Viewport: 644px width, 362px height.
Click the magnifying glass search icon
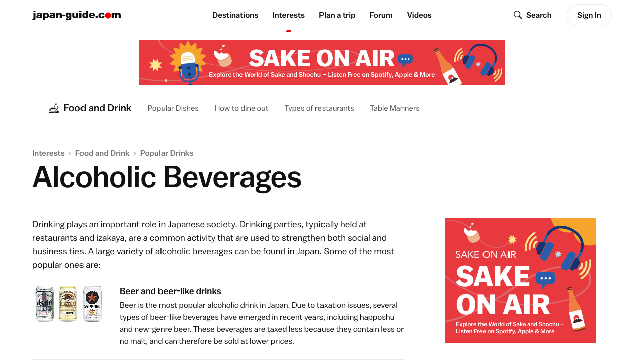tap(518, 15)
